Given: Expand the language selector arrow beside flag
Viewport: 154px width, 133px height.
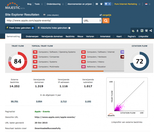Looking at the screenshot, I should (150, 4).
